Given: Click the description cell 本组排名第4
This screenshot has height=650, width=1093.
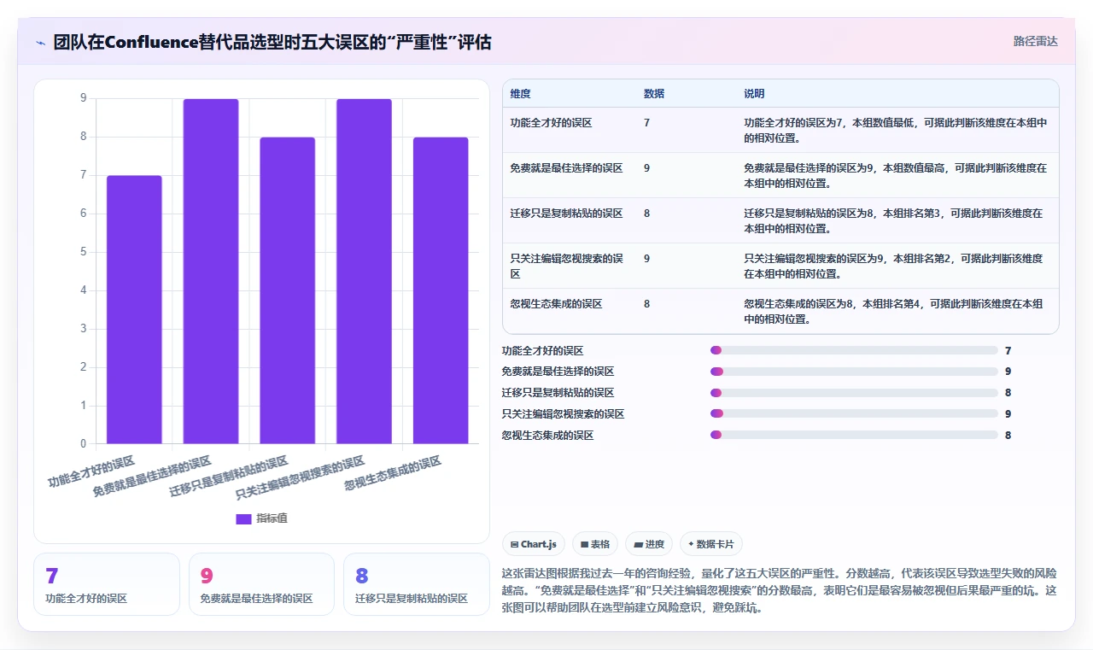Looking at the screenshot, I should 896,311.
